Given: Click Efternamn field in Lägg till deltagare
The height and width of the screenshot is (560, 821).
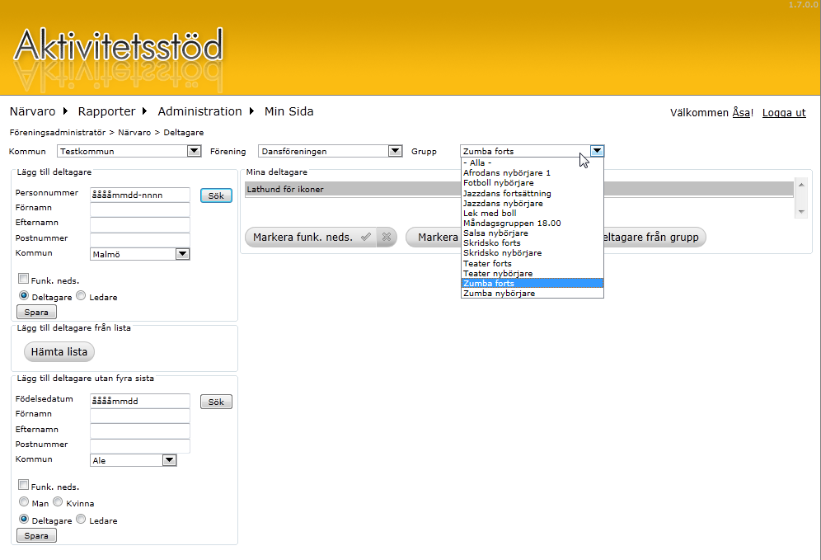Looking at the screenshot, I should tap(140, 224).
